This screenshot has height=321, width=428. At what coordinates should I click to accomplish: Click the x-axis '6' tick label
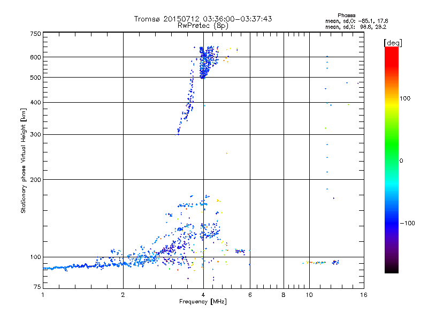pos(250,295)
